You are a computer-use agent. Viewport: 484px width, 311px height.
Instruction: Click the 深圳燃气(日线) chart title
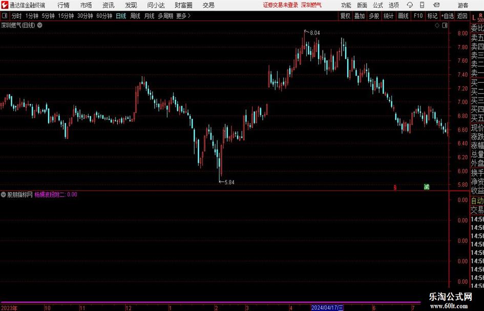point(18,25)
